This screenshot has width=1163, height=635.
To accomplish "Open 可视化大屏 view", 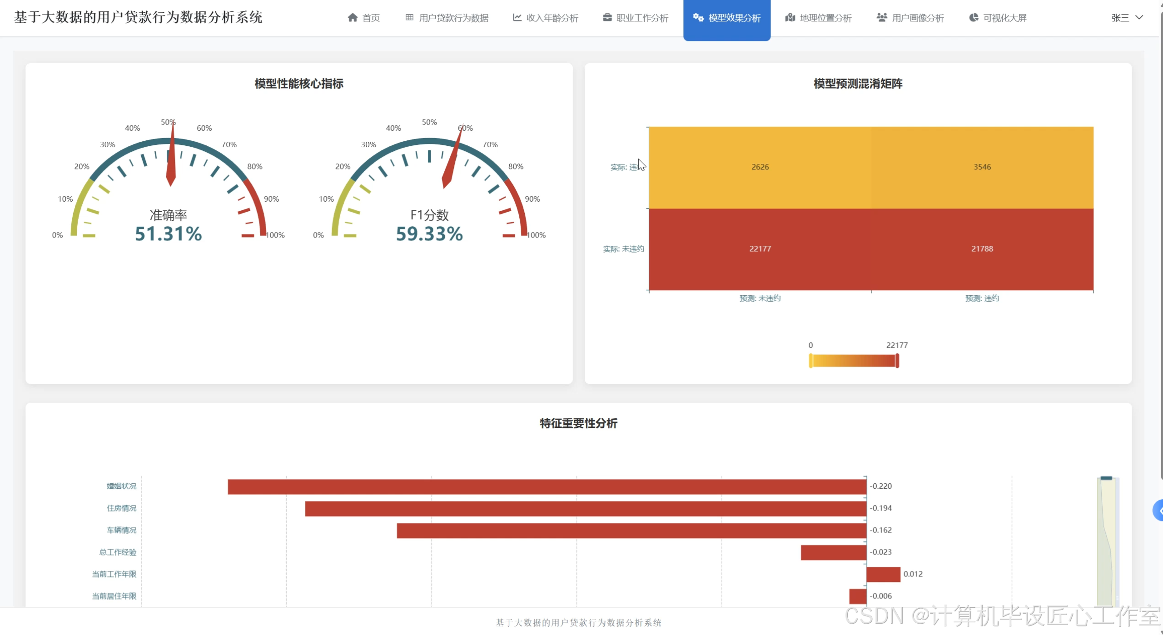I will coord(998,18).
